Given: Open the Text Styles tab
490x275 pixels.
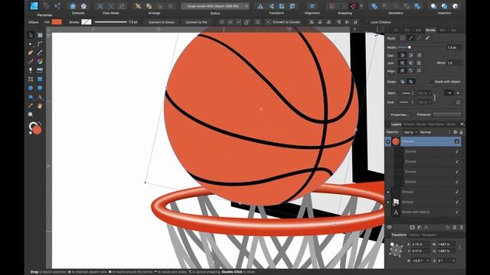Looking at the screenshot, I should pyautogui.click(x=436, y=124).
